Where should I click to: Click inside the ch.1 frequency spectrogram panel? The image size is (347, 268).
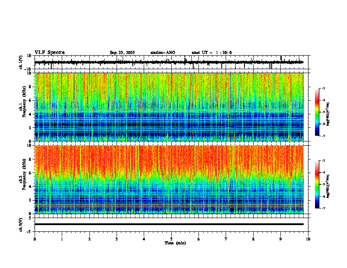click(169, 107)
